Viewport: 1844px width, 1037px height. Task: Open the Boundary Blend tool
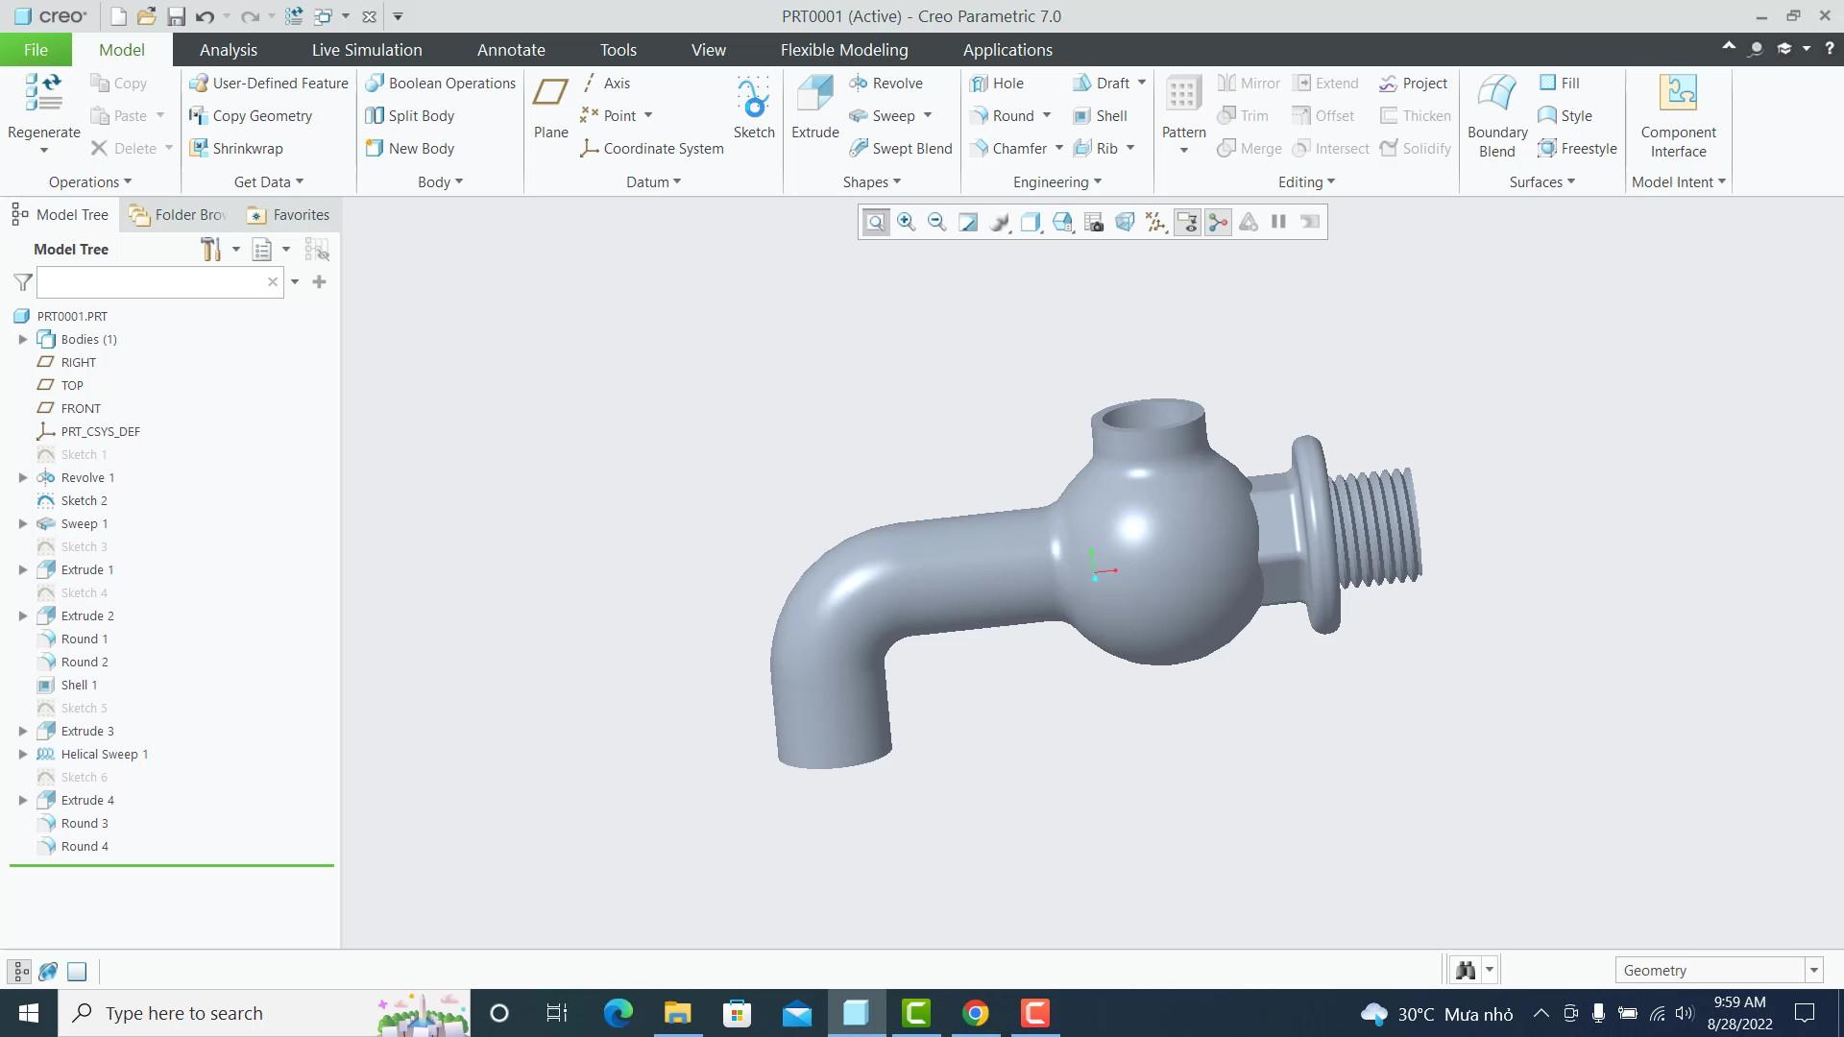[1496, 94]
